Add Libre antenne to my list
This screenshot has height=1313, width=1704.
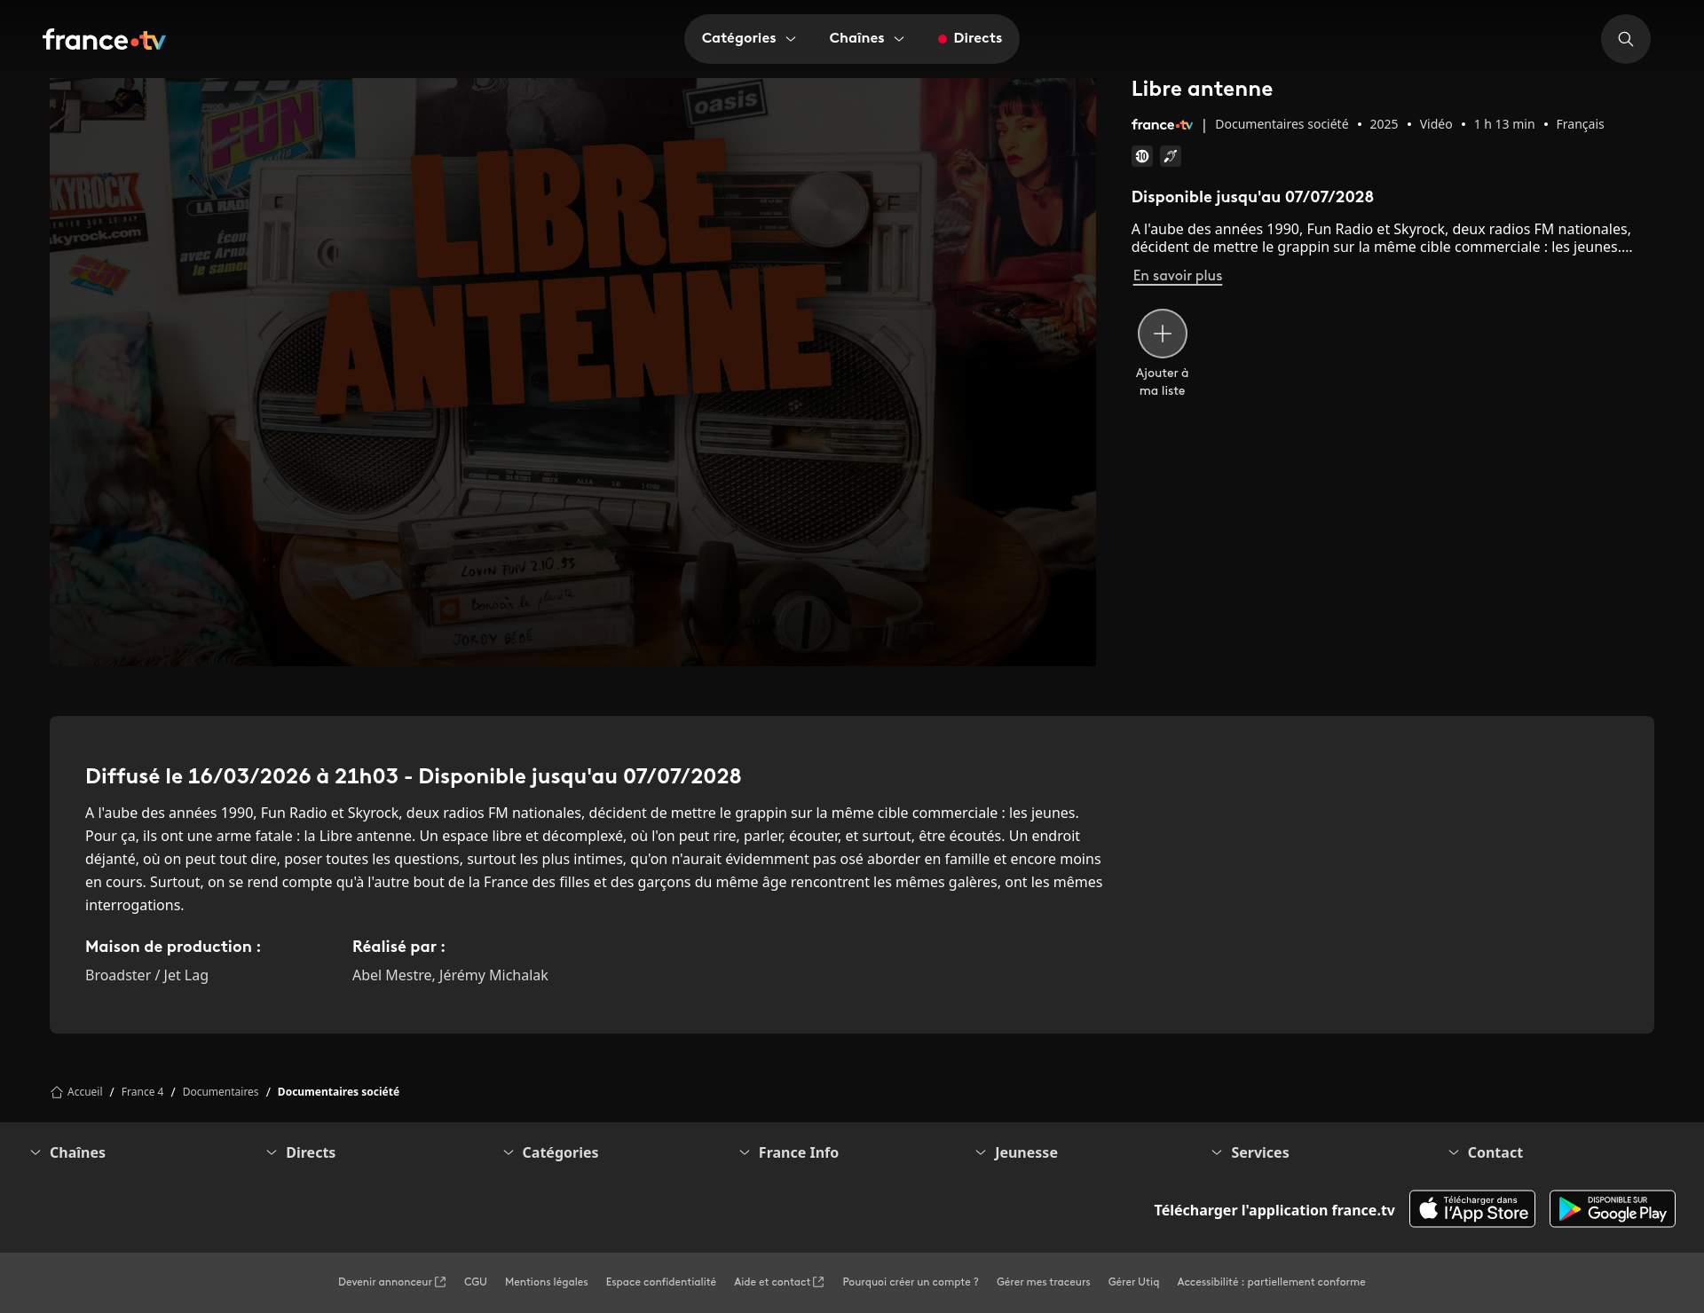[1162, 334]
